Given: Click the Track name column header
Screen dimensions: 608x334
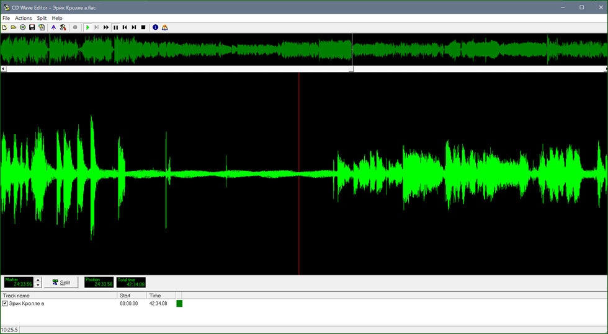Looking at the screenshot, I should (59, 296).
